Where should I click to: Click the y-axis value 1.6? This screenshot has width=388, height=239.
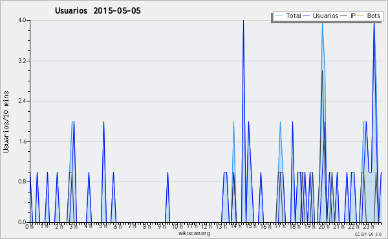pyautogui.click(x=22, y=141)
